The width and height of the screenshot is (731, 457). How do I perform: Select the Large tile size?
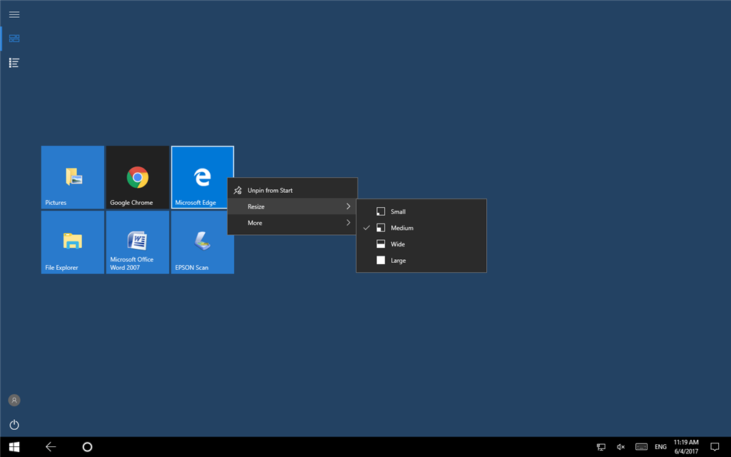coord(421,261)
